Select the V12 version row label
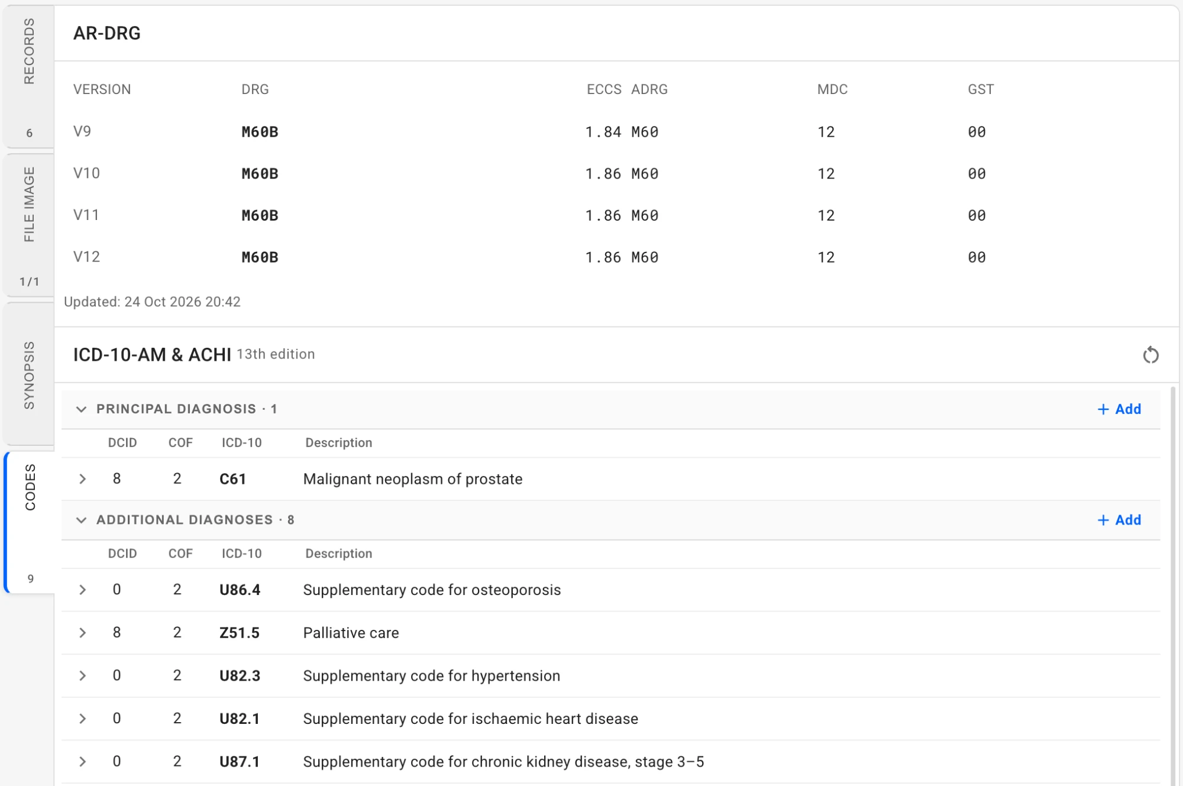Image resolution: width=1183 pixels, height=786 pixels. 86,257
